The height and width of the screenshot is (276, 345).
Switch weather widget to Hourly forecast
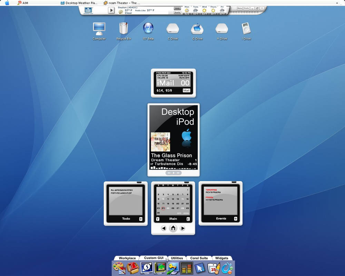177,12
